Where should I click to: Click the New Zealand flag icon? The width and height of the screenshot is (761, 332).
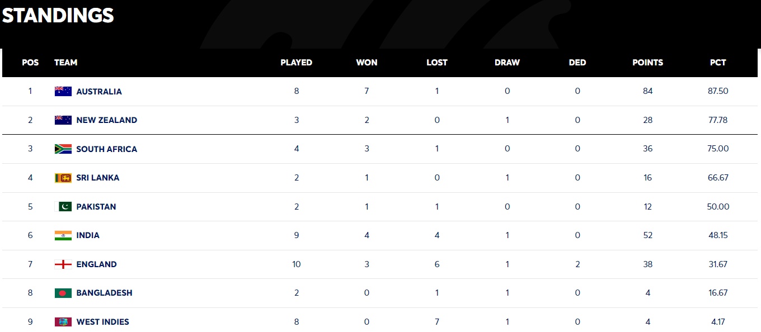63,120
